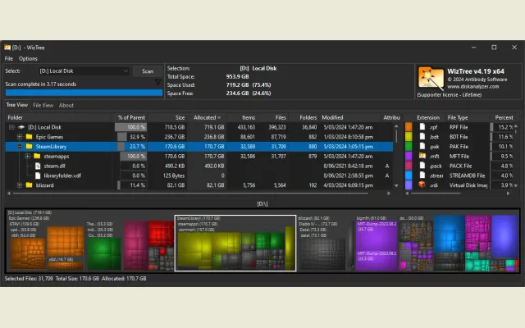Select the SteamLibrary block in treemap

pos(235,243)
